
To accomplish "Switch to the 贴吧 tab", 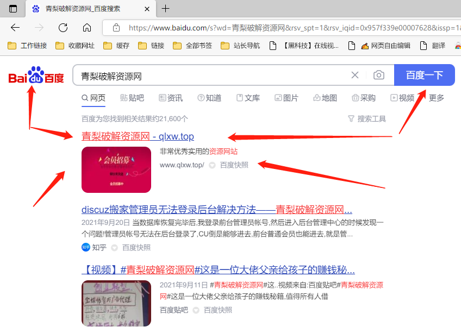I will [x=132, y=98].
